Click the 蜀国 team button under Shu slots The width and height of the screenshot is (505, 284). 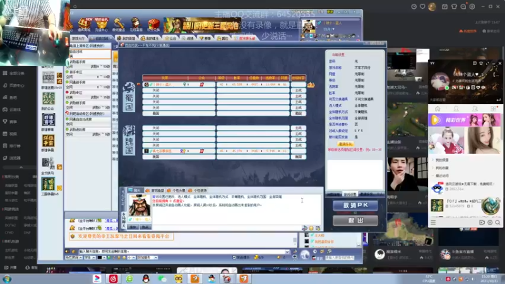tap(298, 114)
